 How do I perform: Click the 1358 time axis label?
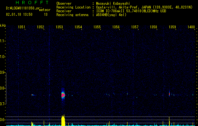point(153,27)
